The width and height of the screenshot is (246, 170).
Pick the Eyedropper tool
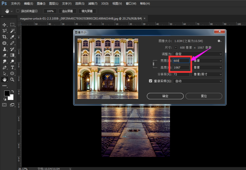coord(13,37)
